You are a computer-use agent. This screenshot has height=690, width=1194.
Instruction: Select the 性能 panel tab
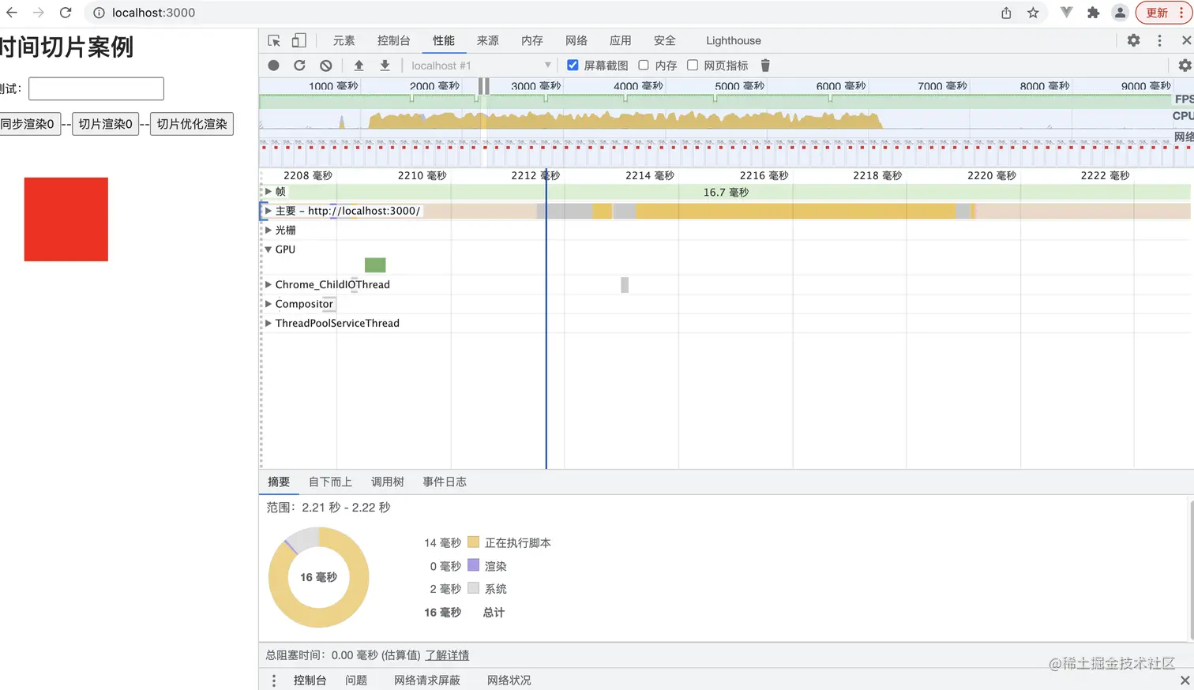[443, 40]
